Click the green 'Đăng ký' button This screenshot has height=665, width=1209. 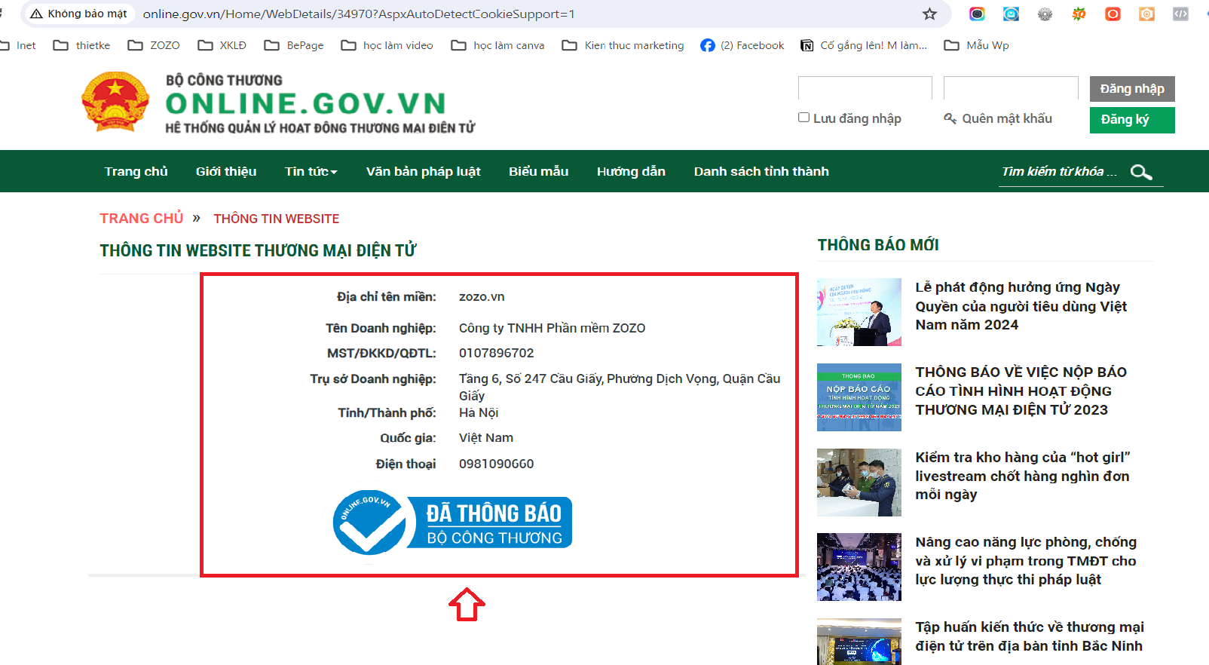tap(1132, 120)
